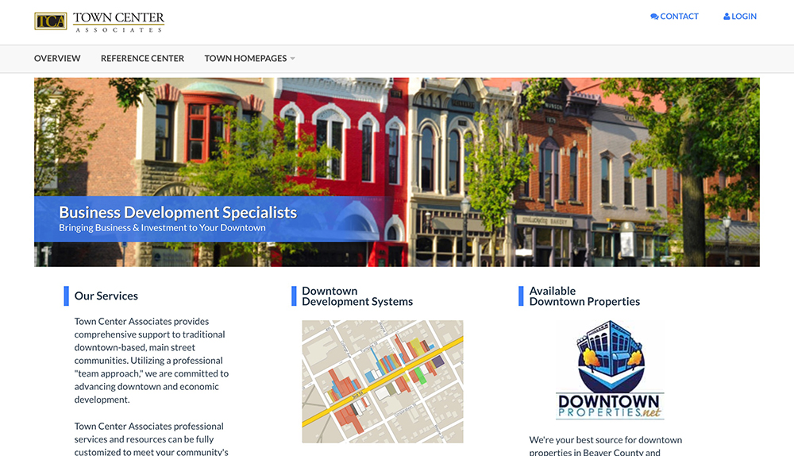This screenshot has height=456, width=794.
Task: Click the Login user silhouette icon
Action: click(727, 17)
